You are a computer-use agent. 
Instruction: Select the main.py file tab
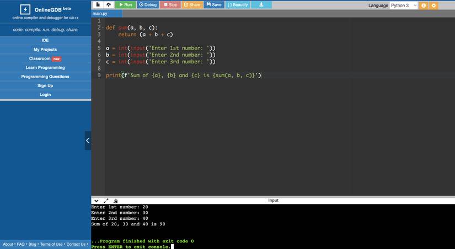(106, 14)
